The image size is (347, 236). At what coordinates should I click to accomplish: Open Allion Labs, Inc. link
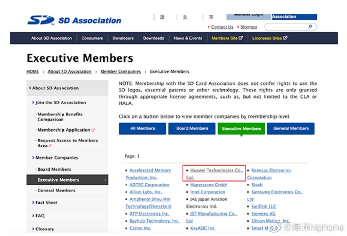(146, 192)
